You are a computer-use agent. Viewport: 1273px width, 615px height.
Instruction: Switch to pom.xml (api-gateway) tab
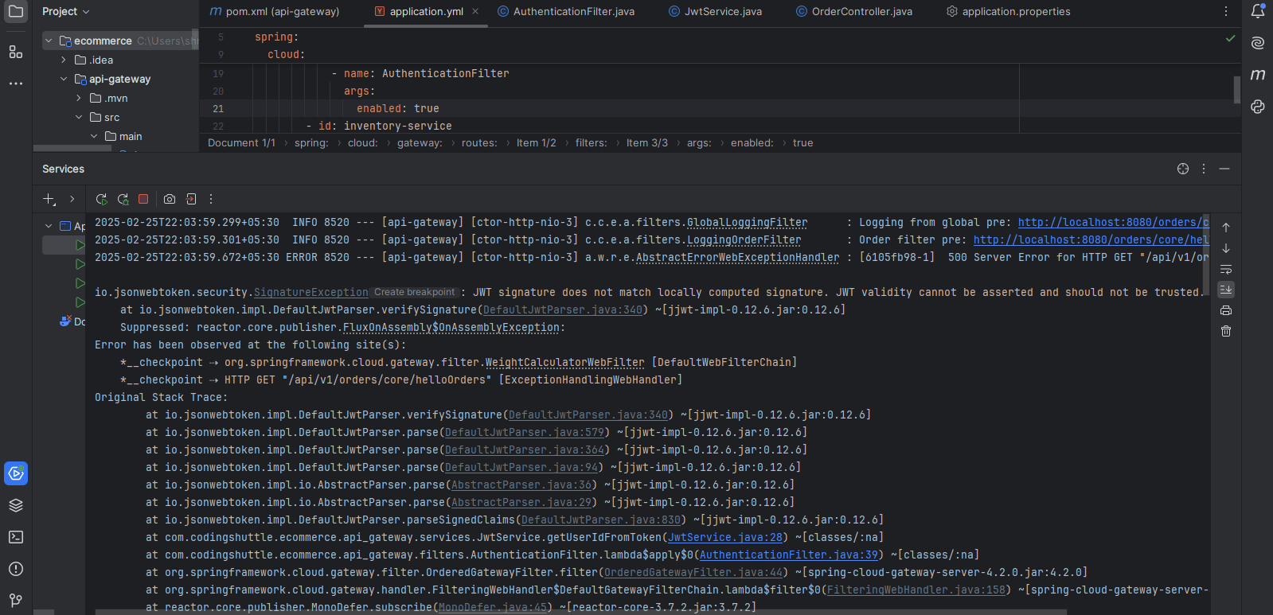tap(275, 11)
